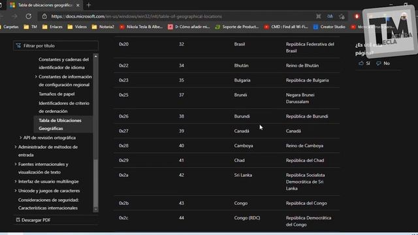Open the Enlaces bookmark folder
418x235 pixels.
(x=52, y=27)
